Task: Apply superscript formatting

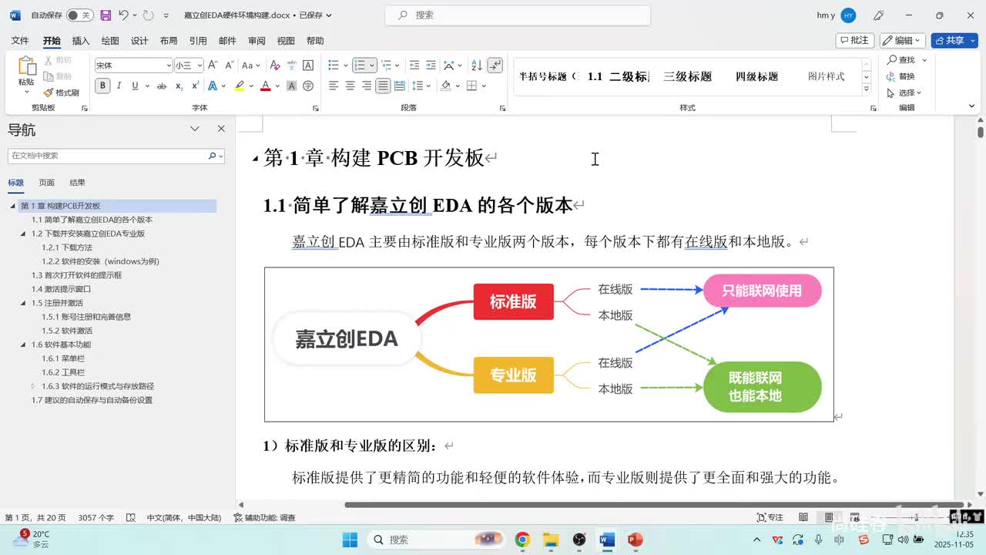Action: 195,86
